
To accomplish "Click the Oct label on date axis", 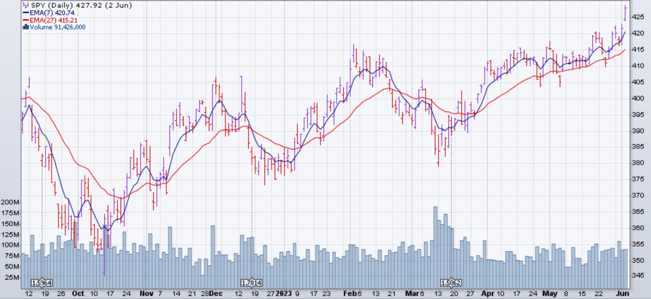I will point(78,294).
